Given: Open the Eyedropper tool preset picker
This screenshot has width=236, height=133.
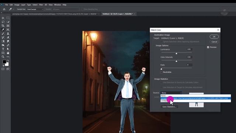Looking at the screenshot, I should tap(11, 9).
